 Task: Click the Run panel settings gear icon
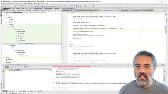pos(162,64)
